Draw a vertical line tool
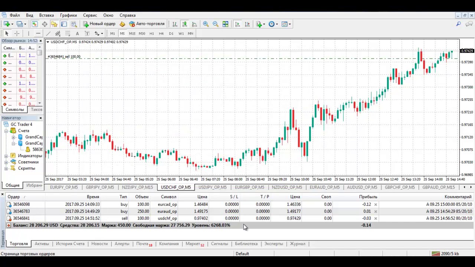475x267 pixels. (x=28, y=33)
